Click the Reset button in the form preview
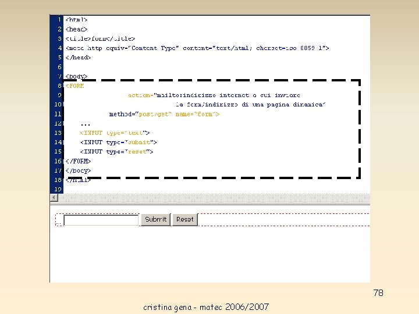Screen dimensions: 419x314 185,220
